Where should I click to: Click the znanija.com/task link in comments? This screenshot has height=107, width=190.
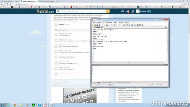click(68, 63)
